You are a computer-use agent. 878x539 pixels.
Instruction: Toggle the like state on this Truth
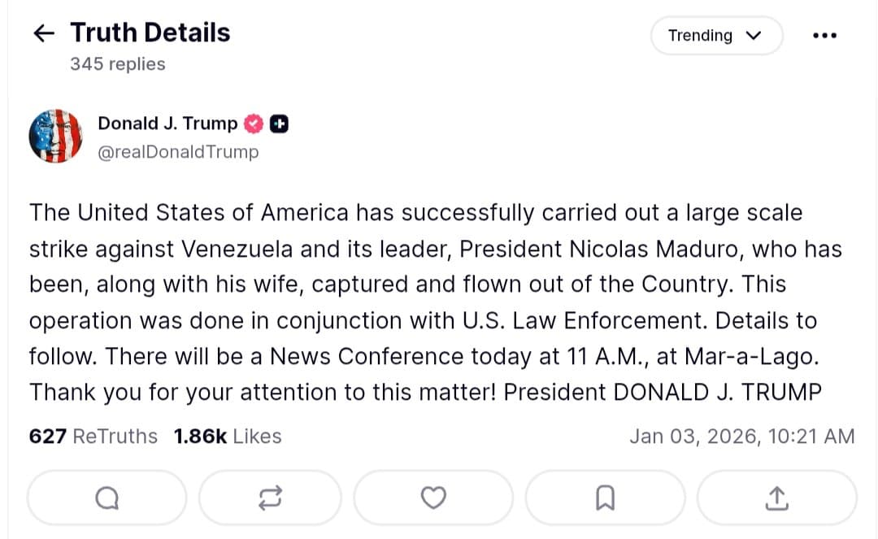[433, 498]
